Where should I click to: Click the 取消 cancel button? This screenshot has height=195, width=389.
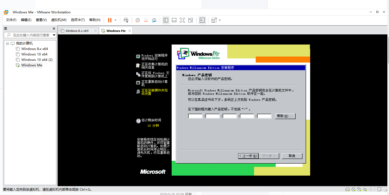pyautogui.click(x=292, y=156)
